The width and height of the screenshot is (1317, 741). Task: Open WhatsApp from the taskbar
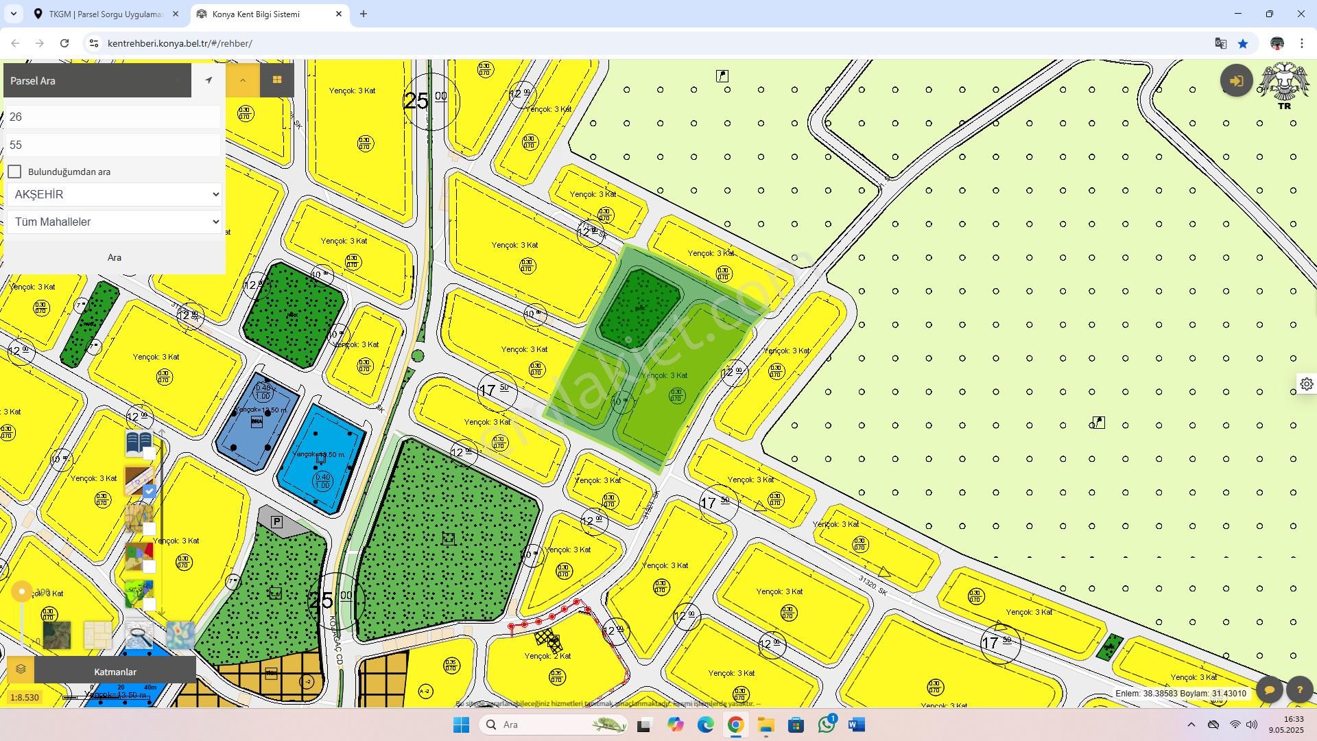(827, 725)
